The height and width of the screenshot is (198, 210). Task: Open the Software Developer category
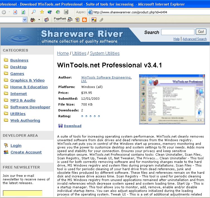(30, 107)
